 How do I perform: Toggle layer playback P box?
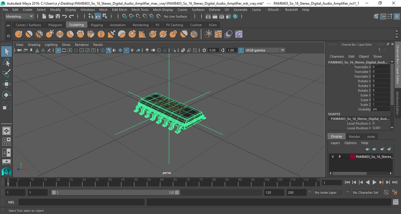click(x=339, y=157)
